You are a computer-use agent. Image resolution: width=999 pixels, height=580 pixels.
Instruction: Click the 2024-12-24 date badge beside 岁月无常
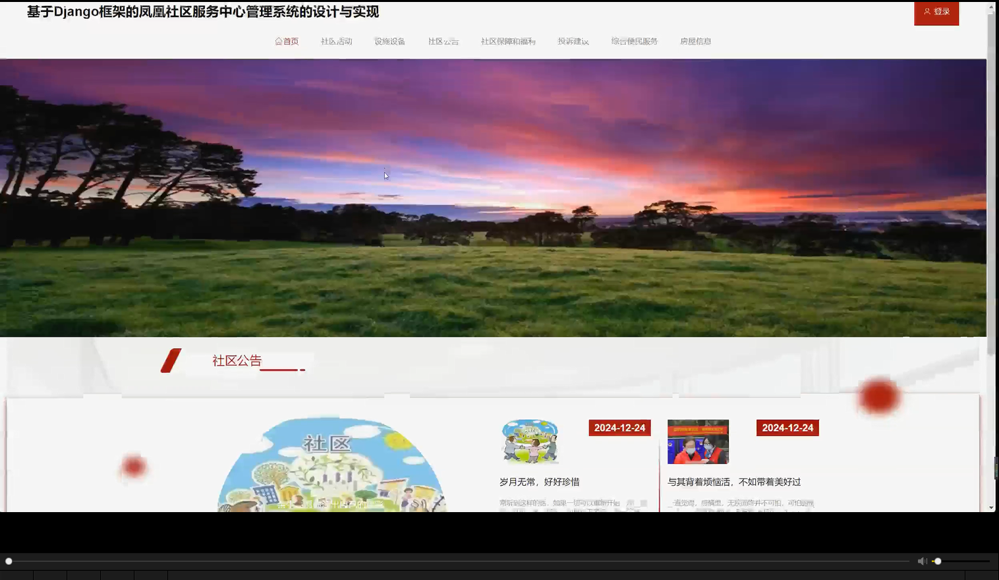click(619, 428)
